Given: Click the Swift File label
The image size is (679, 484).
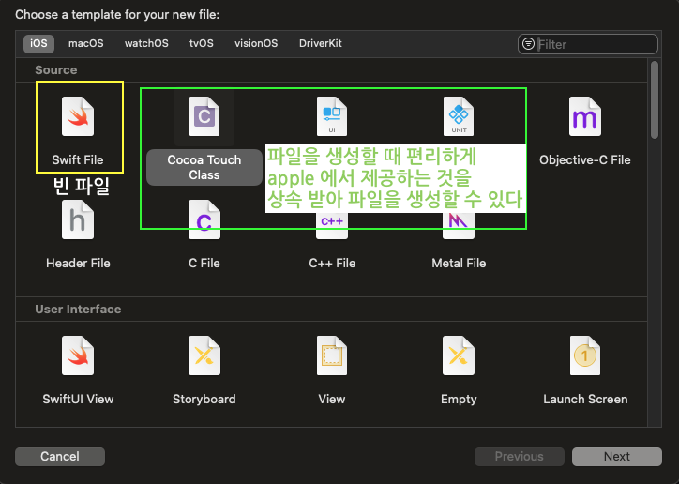Looking at the screenshot, I should (x=78, y=160).
